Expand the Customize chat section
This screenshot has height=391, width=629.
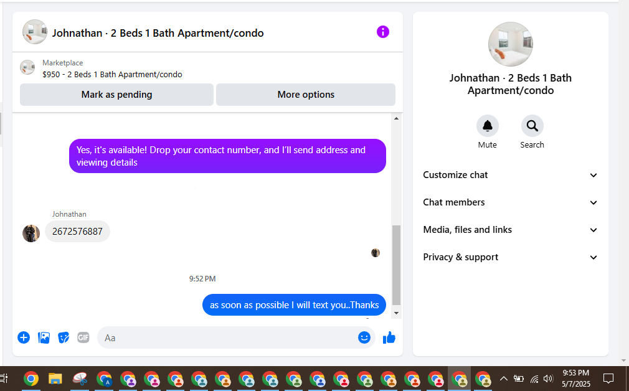tap(510, 175)
